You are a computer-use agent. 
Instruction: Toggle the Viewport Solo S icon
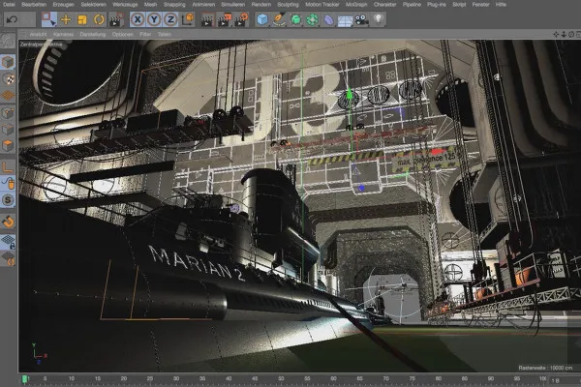[8, 200]
